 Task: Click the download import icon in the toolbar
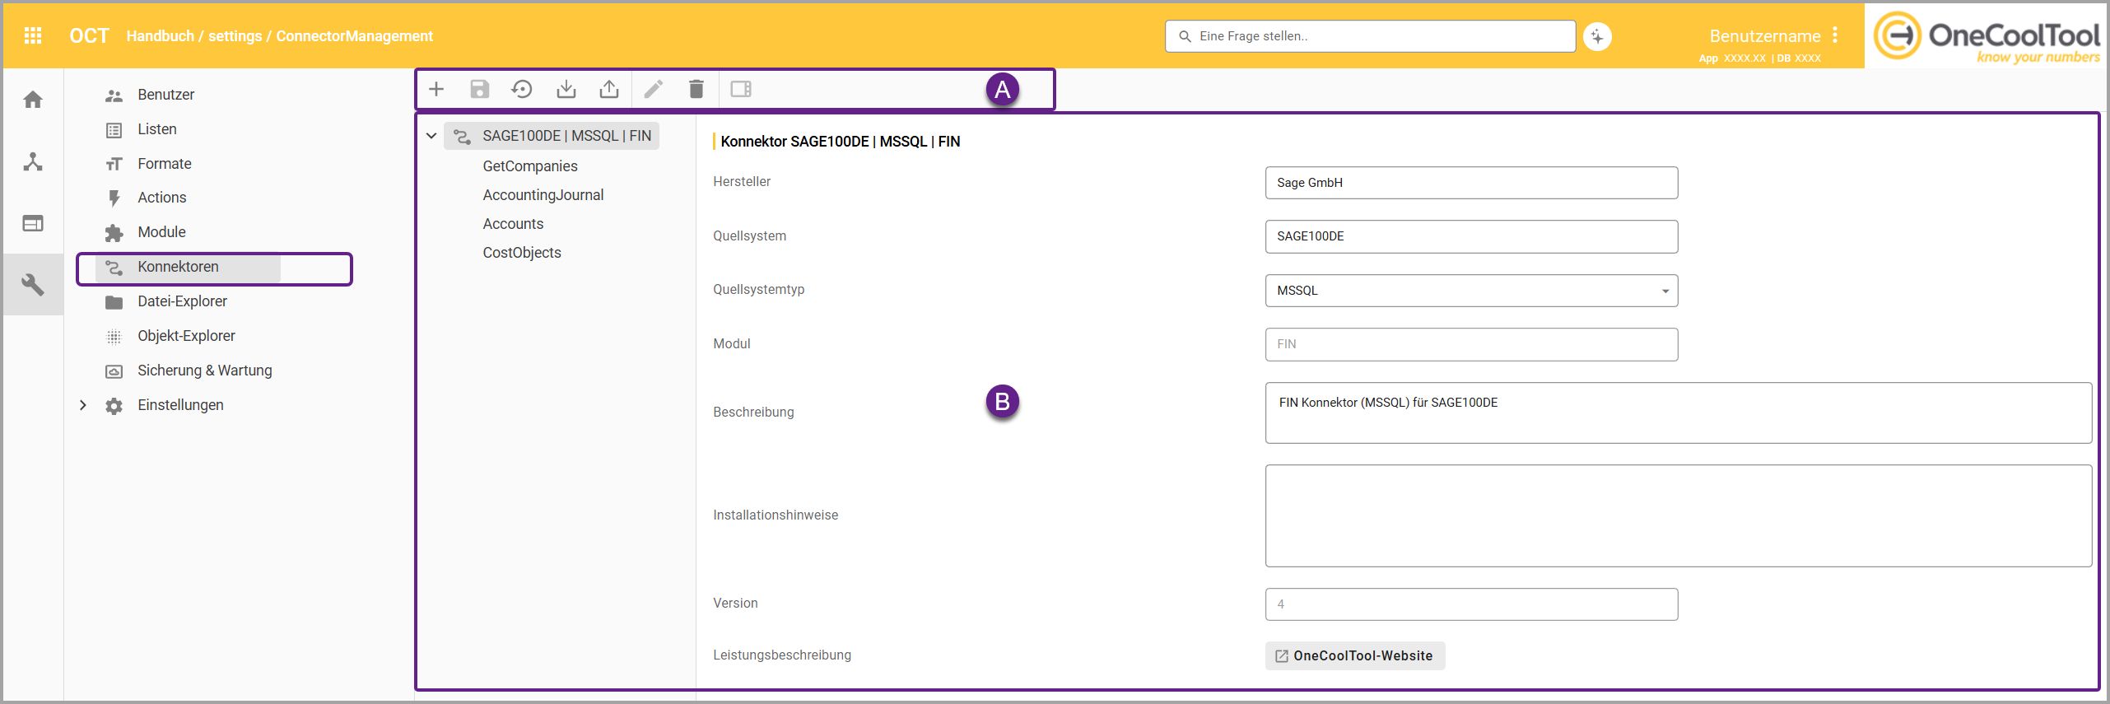click(566, 89)
